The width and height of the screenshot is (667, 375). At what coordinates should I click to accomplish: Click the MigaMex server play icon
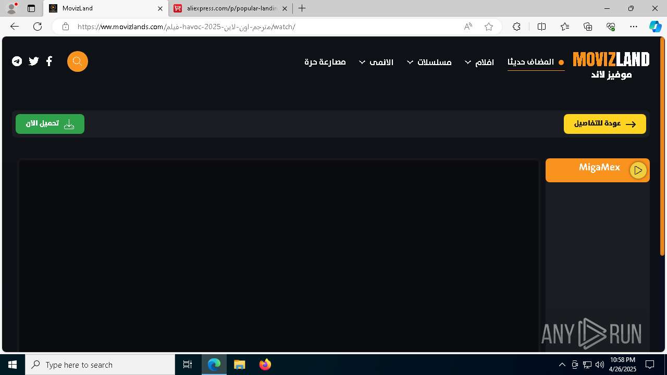[x=638, y=170]
